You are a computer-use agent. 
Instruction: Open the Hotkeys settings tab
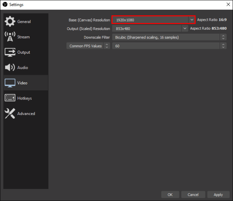tap(26, 98)
